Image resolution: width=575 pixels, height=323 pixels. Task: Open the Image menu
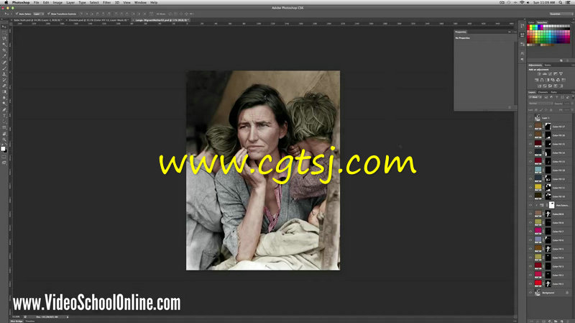(57, 3)
